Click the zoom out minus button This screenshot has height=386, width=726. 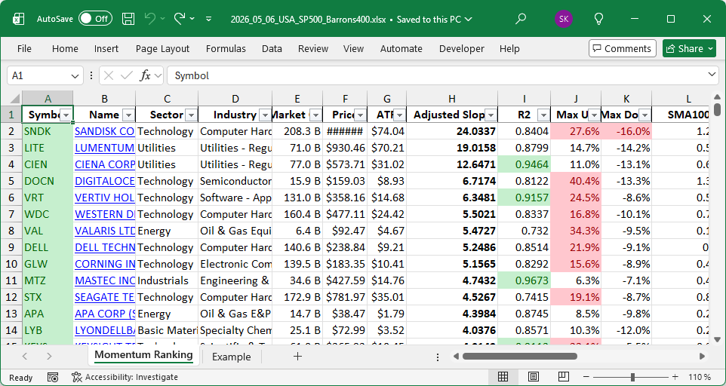tap(586, 377)
